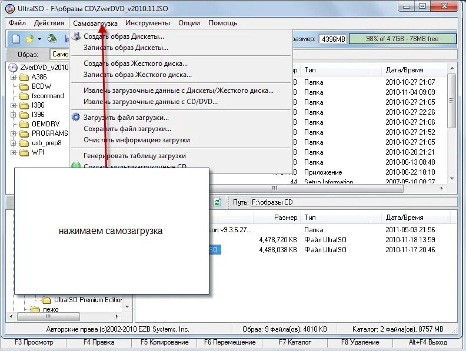Click the lower Тип column header
This screenshot has height=351, width=466.
335,218
